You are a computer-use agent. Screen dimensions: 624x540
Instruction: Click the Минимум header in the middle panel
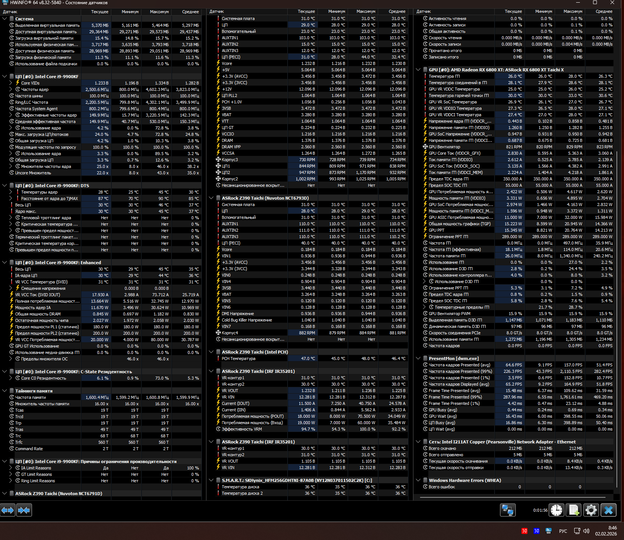point(333,12)
